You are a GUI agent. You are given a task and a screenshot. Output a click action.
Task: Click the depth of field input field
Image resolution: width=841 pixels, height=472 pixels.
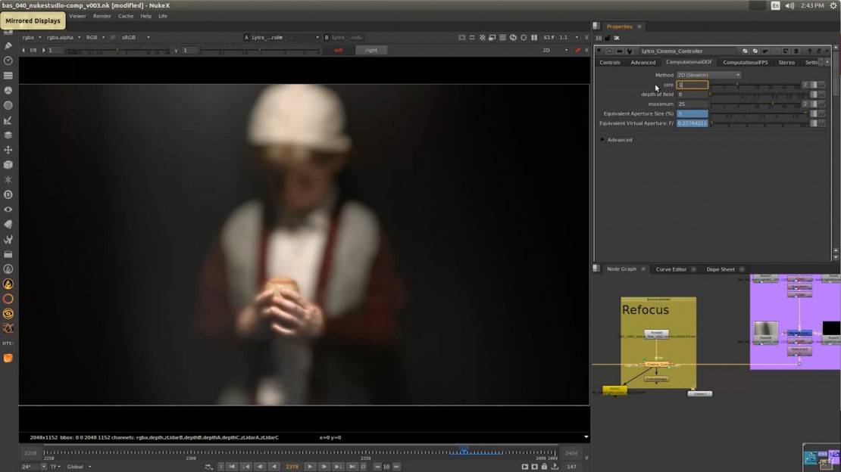692,95
